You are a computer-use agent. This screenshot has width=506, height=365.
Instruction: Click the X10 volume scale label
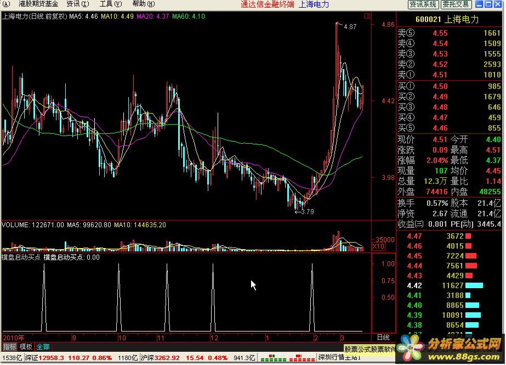click(378, 246)
